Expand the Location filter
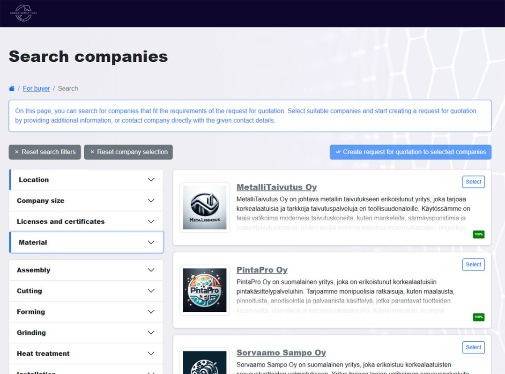 coord(86,180)
